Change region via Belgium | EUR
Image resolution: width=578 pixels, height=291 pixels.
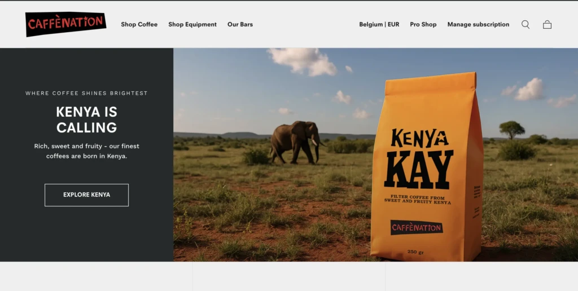click(379, 24)
